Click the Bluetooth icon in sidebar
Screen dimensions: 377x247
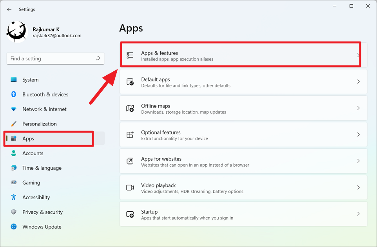pos(14,94)
